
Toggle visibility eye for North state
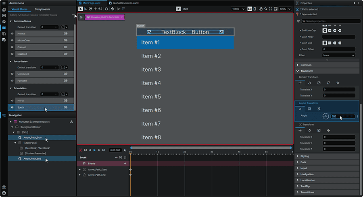pos(12,101)
